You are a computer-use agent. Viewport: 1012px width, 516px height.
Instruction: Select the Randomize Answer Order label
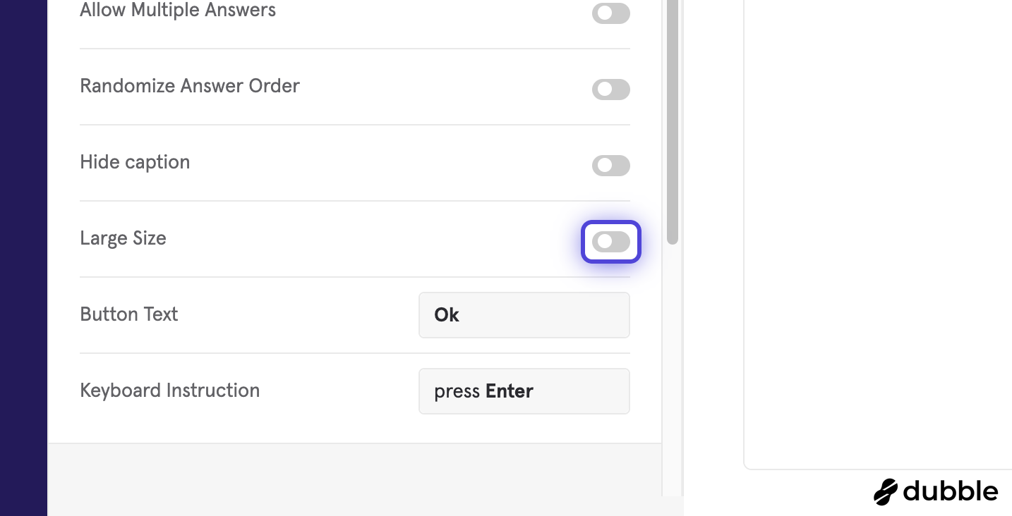click(190, 86)
